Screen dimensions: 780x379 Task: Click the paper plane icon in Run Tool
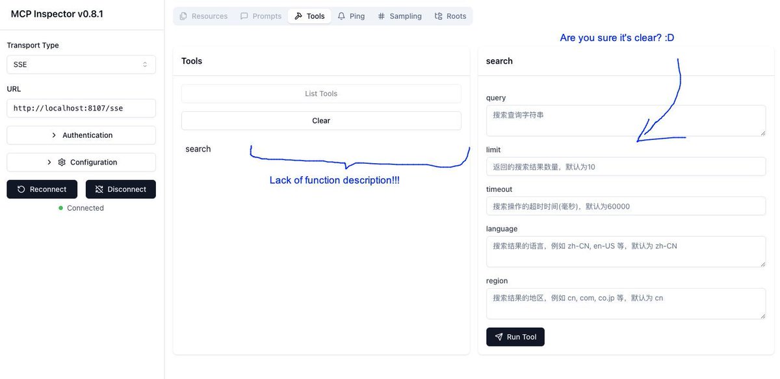click(499, 337)
